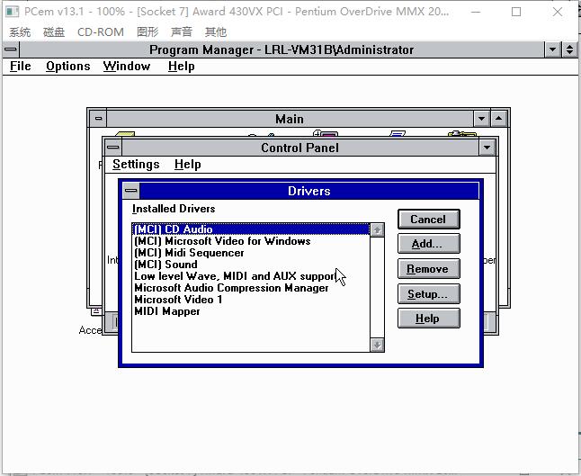This screenshot has width=581, height=476.
Task: Click the PCem application icon
Action: [x=12, y=12]
